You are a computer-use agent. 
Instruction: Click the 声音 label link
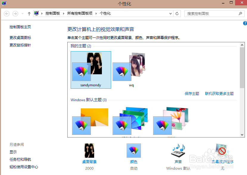point(178,162)
